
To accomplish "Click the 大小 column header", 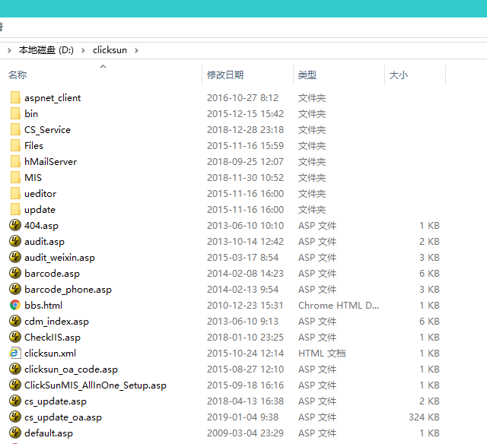I will tap(399, 75).
